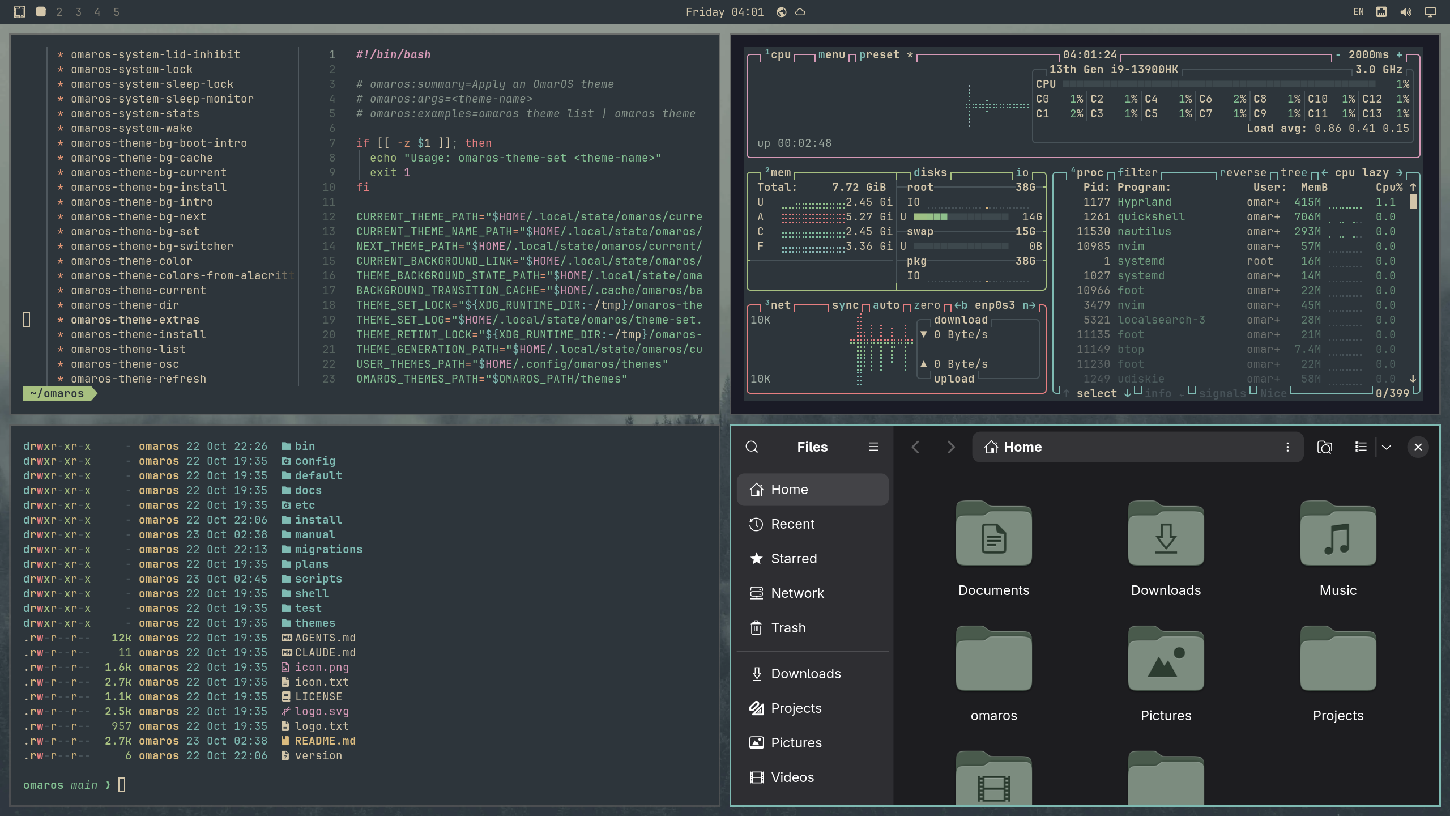Open the Documents folder

993,548
